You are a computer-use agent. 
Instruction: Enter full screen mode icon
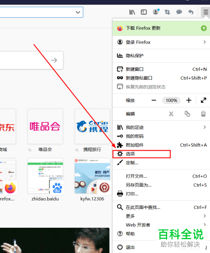click(203, 100)
